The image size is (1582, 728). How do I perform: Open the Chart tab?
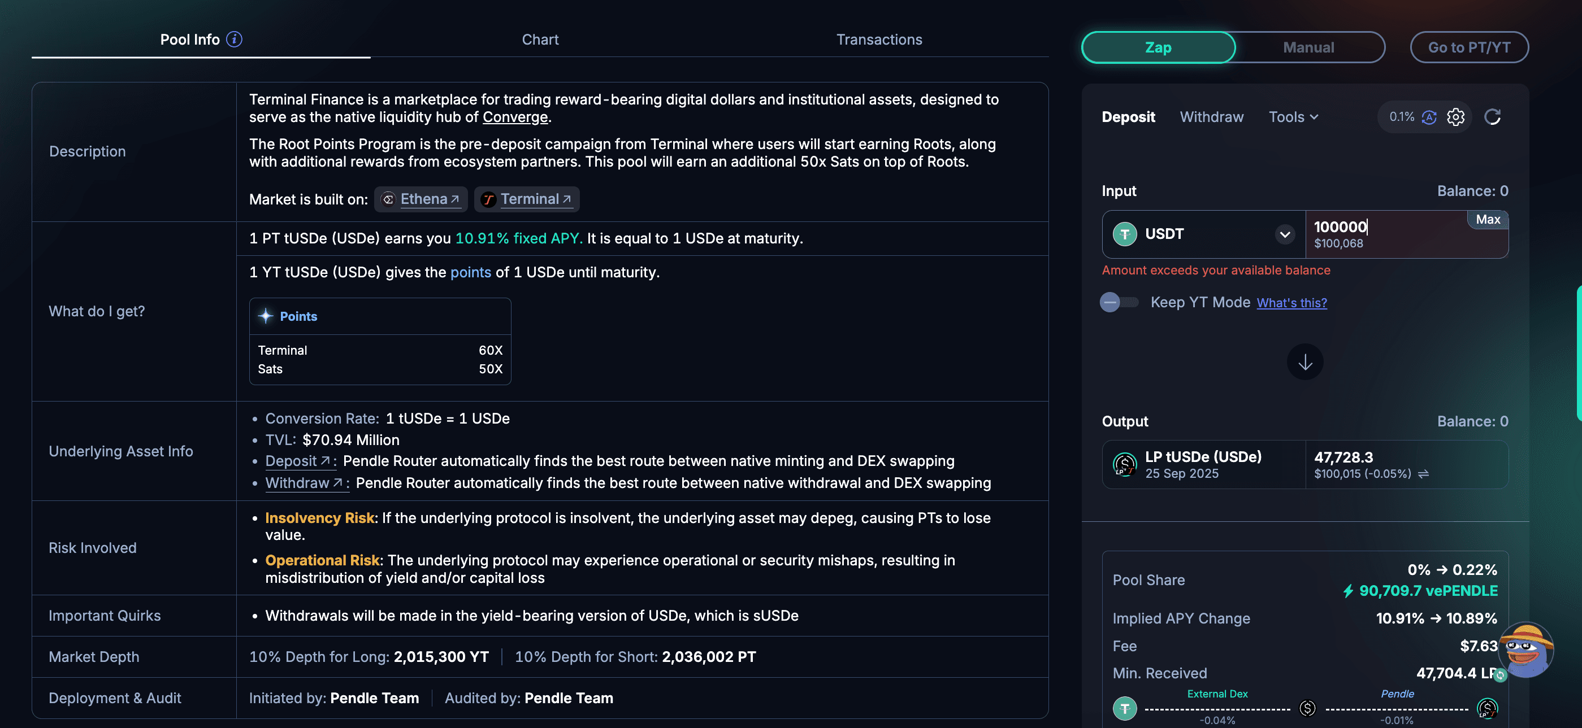[x=540, y=40]
